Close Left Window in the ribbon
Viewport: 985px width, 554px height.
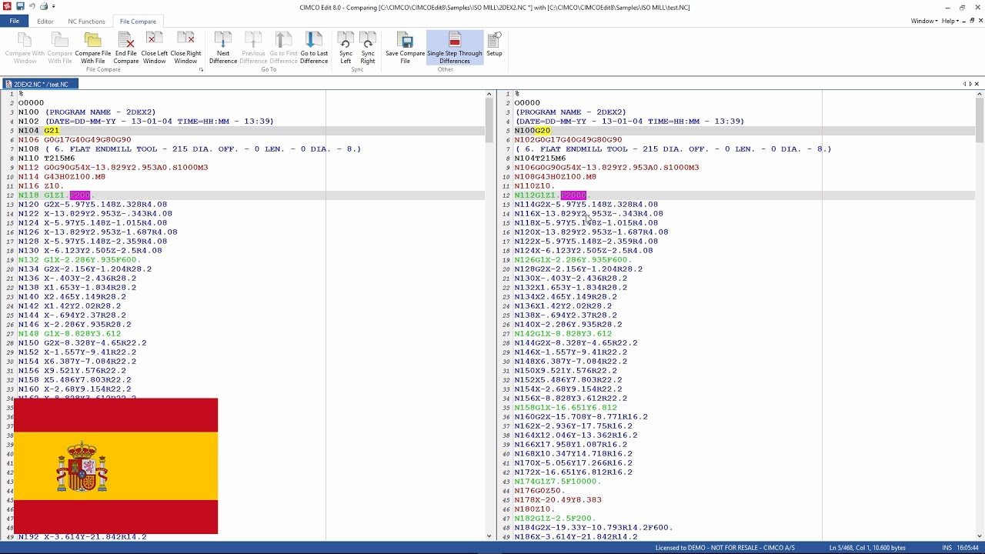tap(154, 48)
